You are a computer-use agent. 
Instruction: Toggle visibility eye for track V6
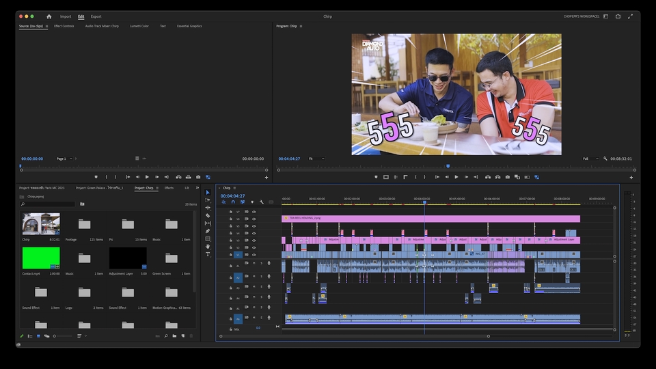click(x=254, y=219)
